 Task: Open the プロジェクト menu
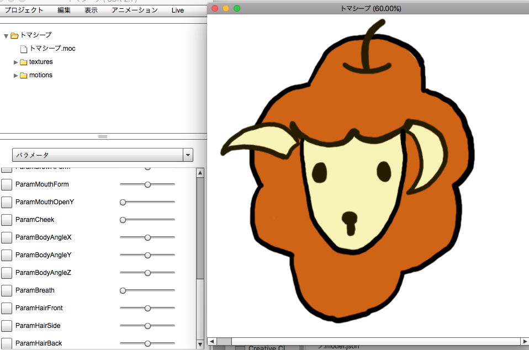point(24,10)
